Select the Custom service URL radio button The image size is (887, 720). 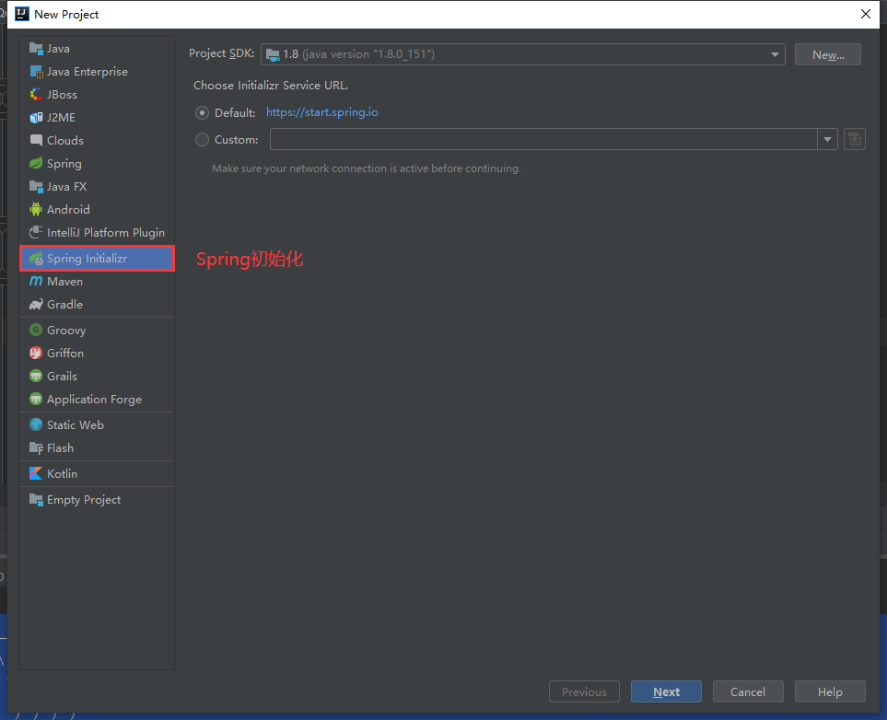click(202, 140)
